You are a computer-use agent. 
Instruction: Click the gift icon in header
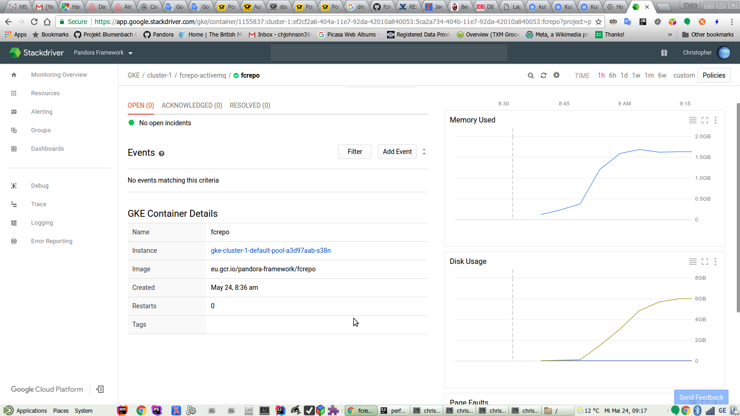point(664,53)
